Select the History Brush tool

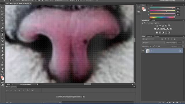pyautogui.click(x=2, y=38)
